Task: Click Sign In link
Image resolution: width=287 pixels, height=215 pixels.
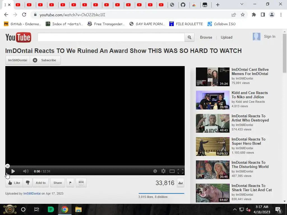Action: (269, 37)
